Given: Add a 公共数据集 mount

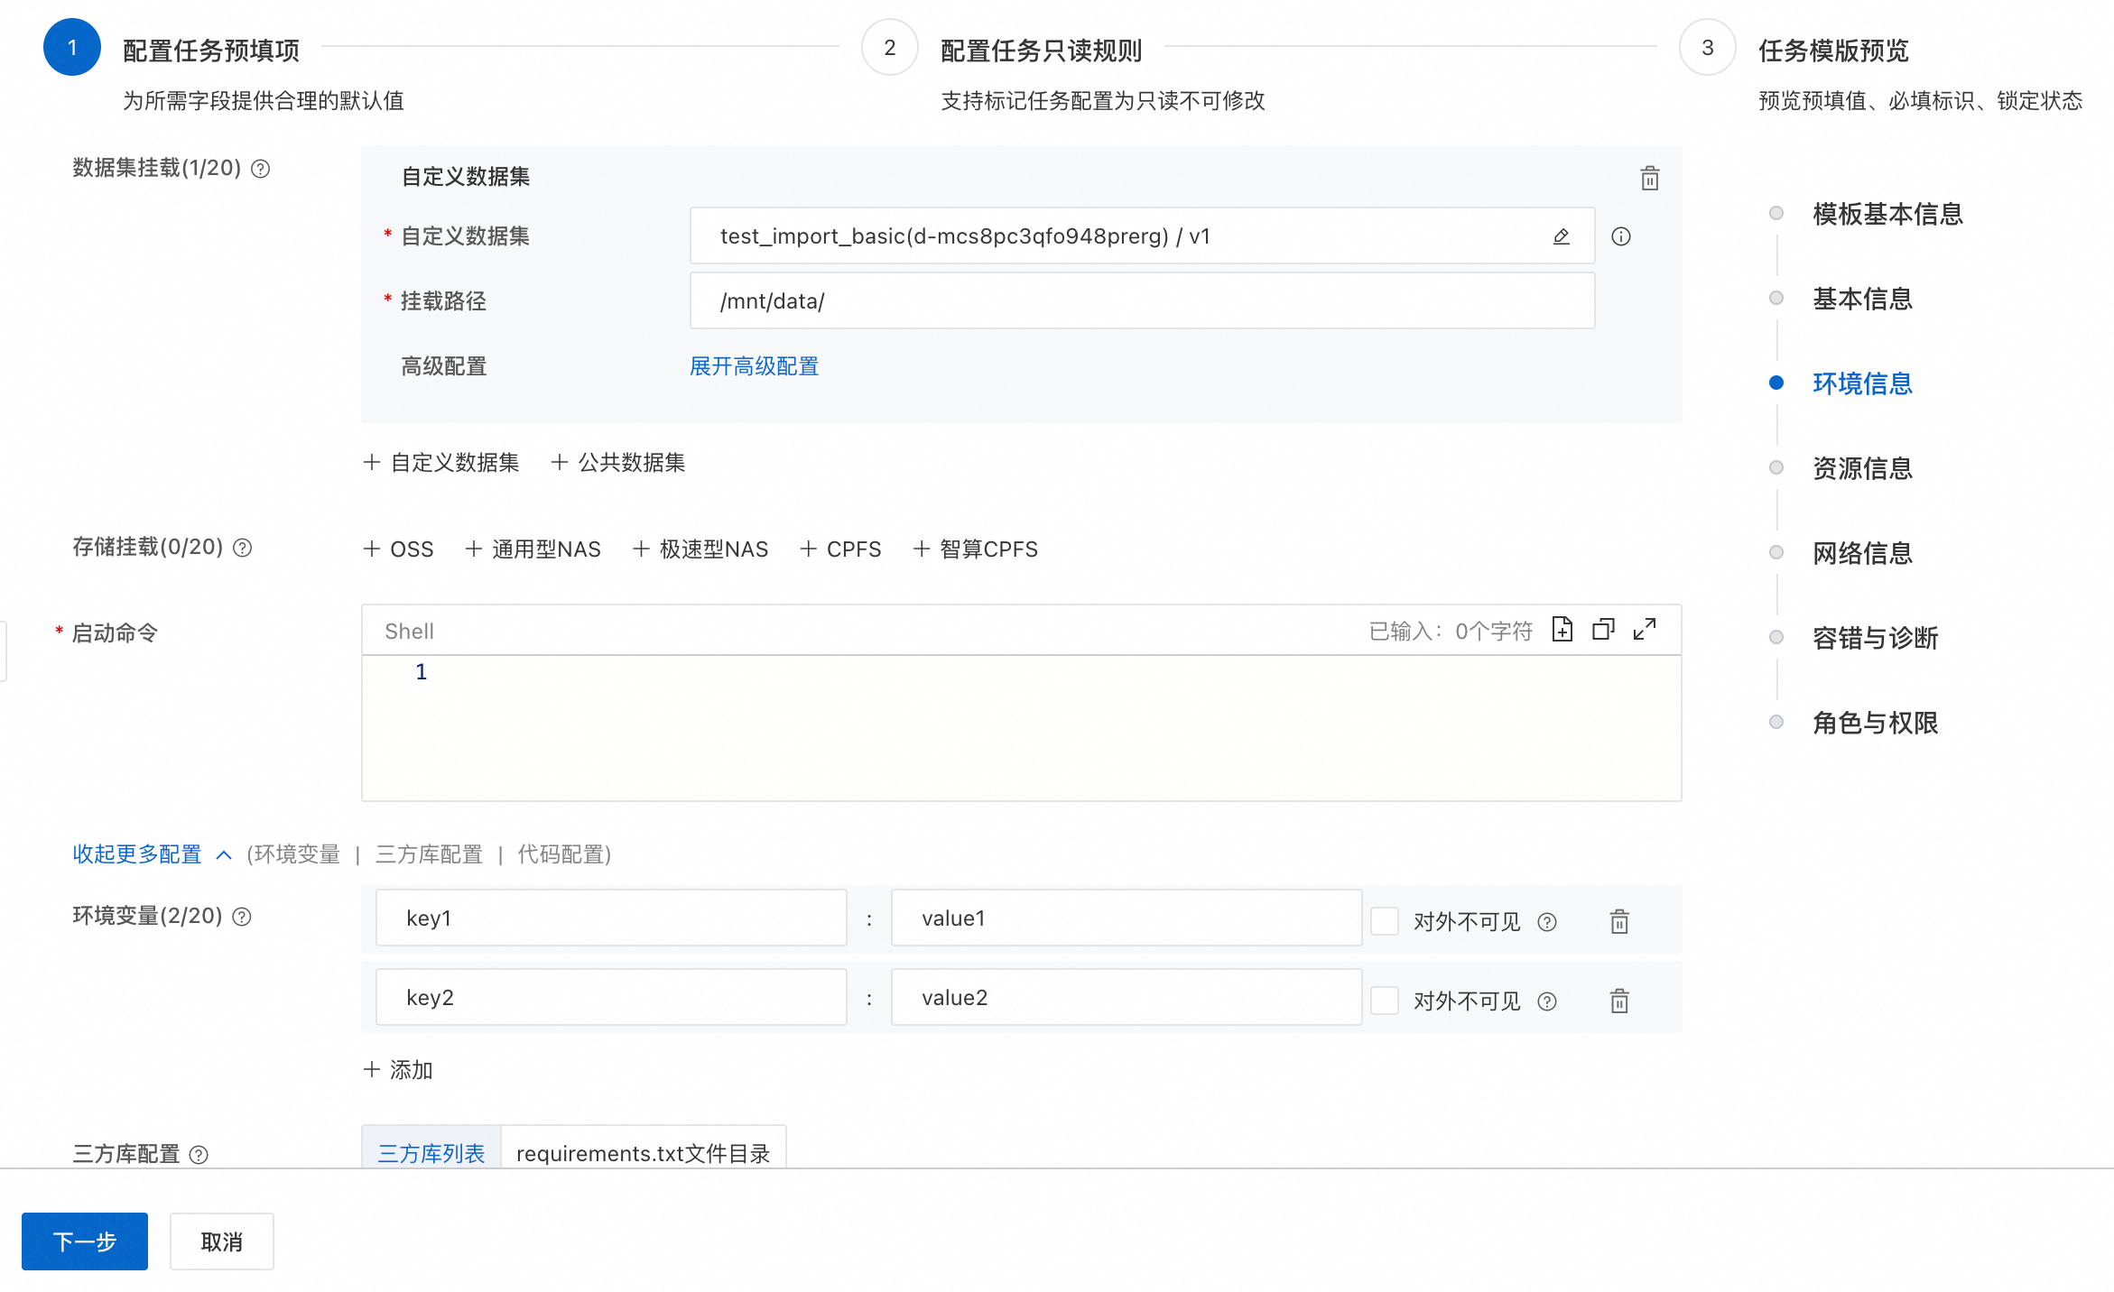Looking at the screenshot, I should (618, 462).
